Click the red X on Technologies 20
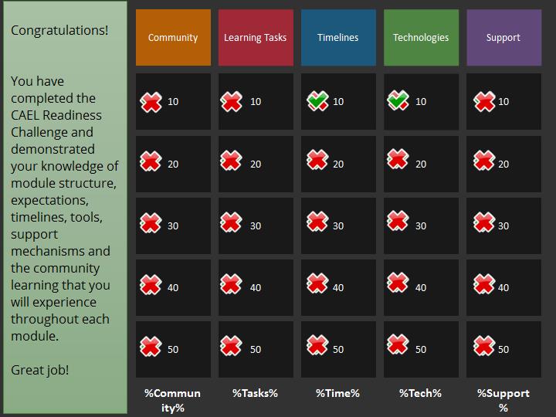Image resolution: width=556 pixels, height=417 pixels. [x=398, y=159]
